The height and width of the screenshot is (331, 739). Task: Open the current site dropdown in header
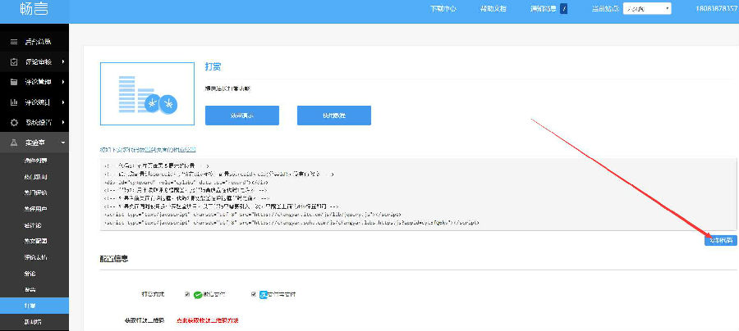point(646,9)
